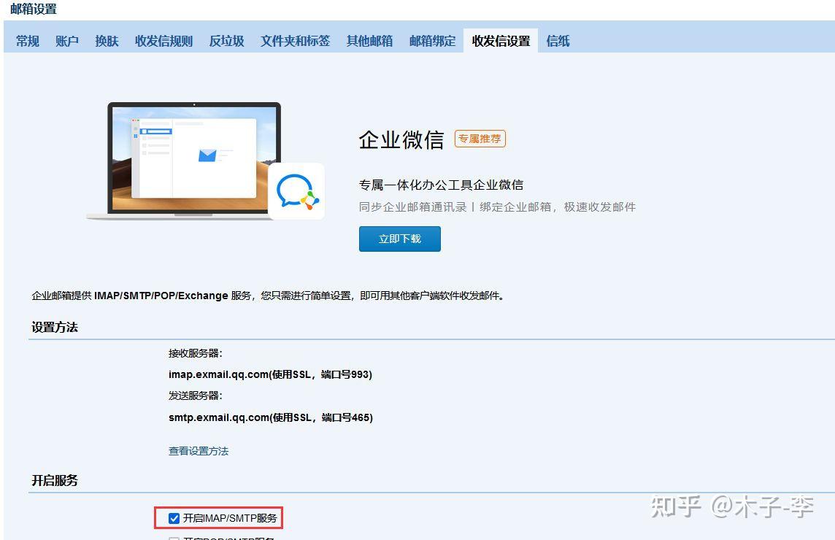The image size is (835, 540).
Task: Open the 文件夹和标签 tab
Action: point(294,41)
